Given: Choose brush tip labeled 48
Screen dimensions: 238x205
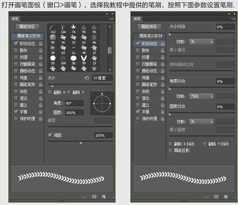Looking at the screenshot, I should point(84,50).
